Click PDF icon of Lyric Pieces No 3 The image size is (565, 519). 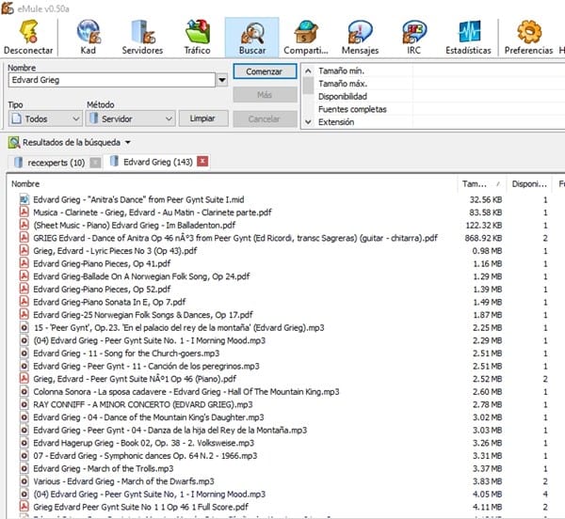click(24, 251)
